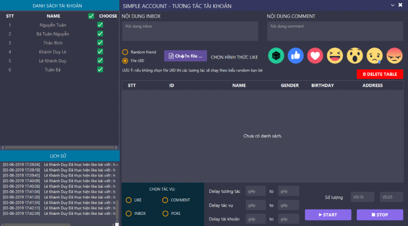Select the history entry at 17:39:04
Image resolution: width=408 pixels, height=226 pixels.
(59, 165)
